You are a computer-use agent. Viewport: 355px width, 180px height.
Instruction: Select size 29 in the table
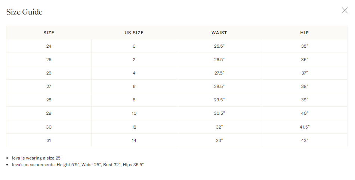point(49,113)
